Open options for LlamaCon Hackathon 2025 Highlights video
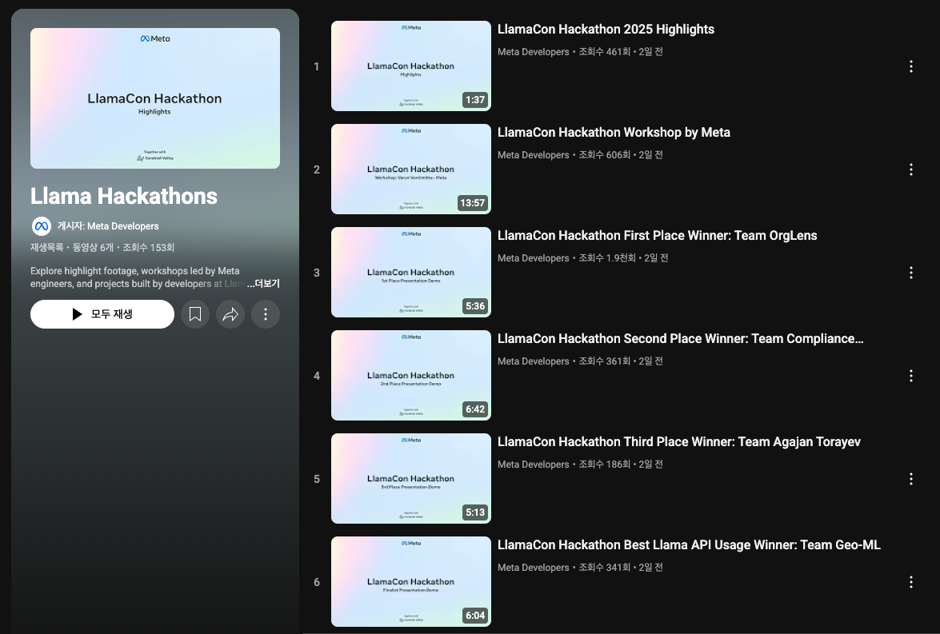This screenshot has height=634, width=940. (910, 66)
